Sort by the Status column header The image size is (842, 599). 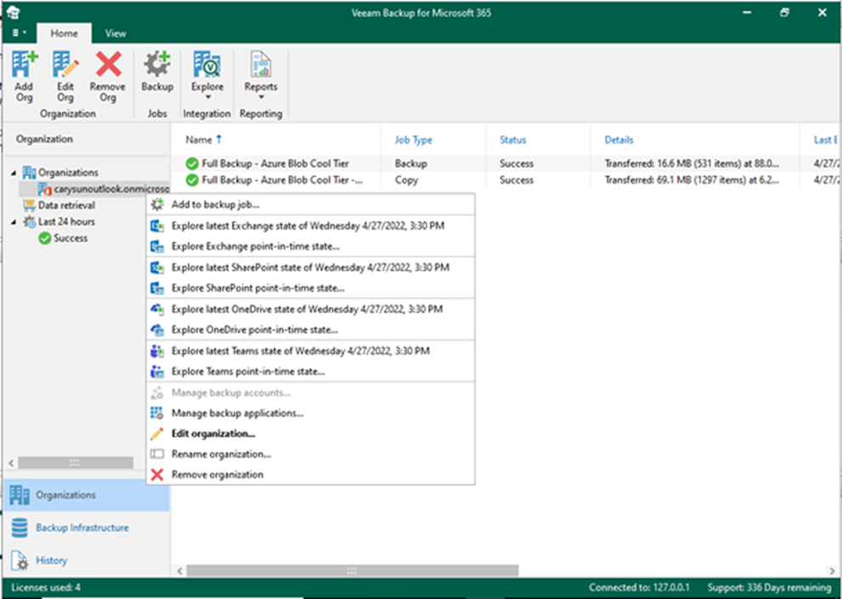pos(513,139)
